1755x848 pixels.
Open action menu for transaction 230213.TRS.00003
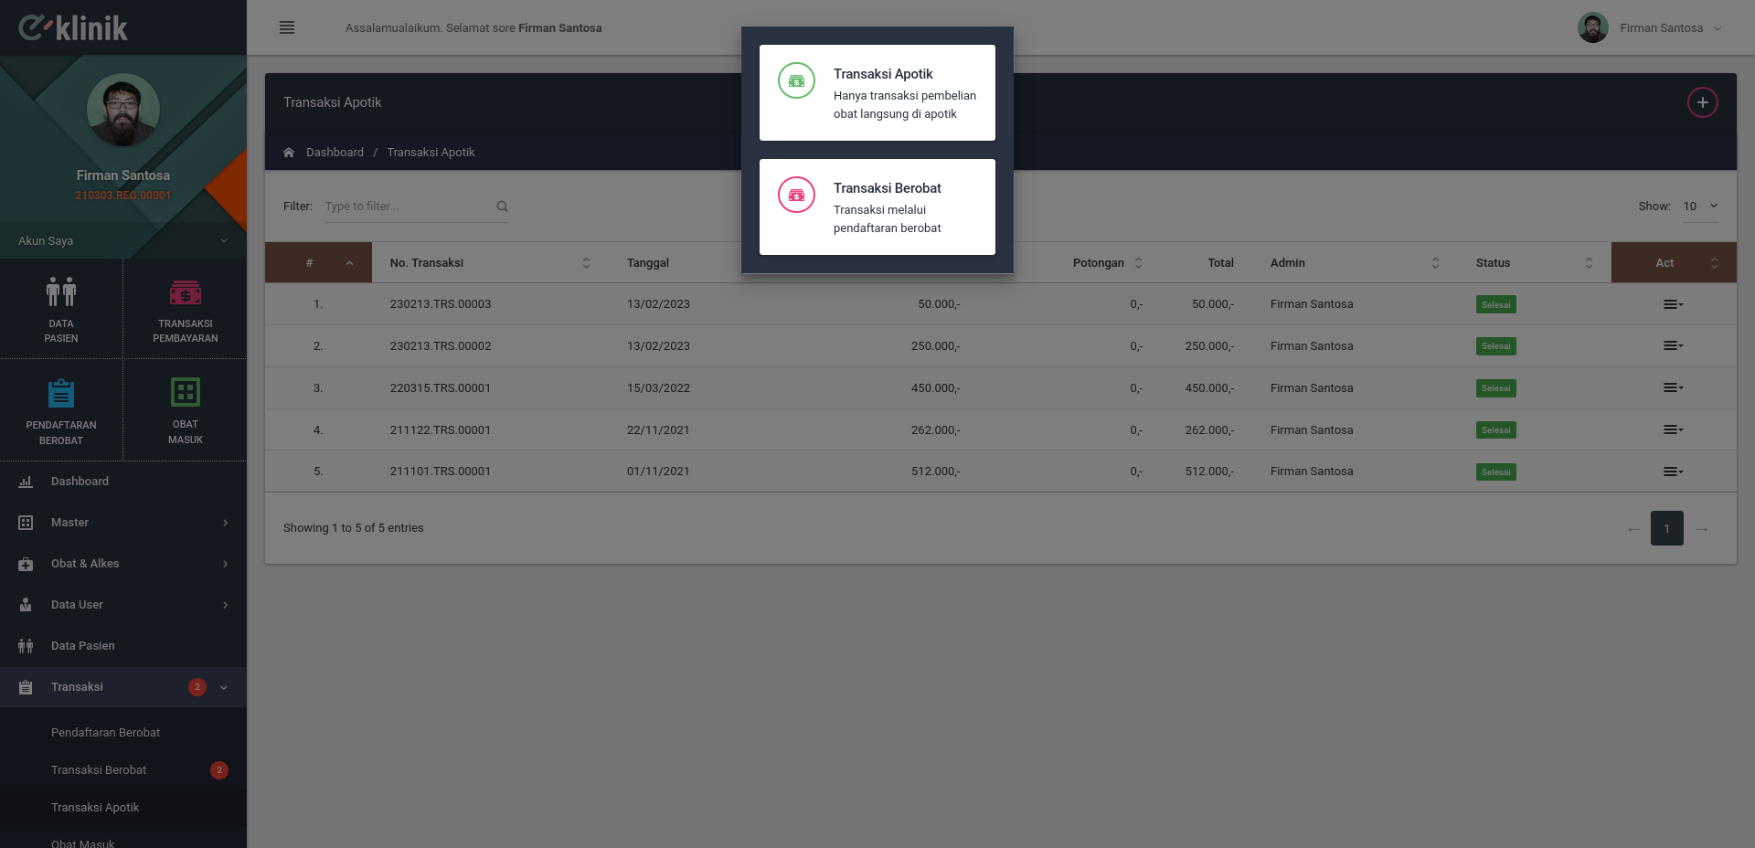click(x=1673, y=304)
